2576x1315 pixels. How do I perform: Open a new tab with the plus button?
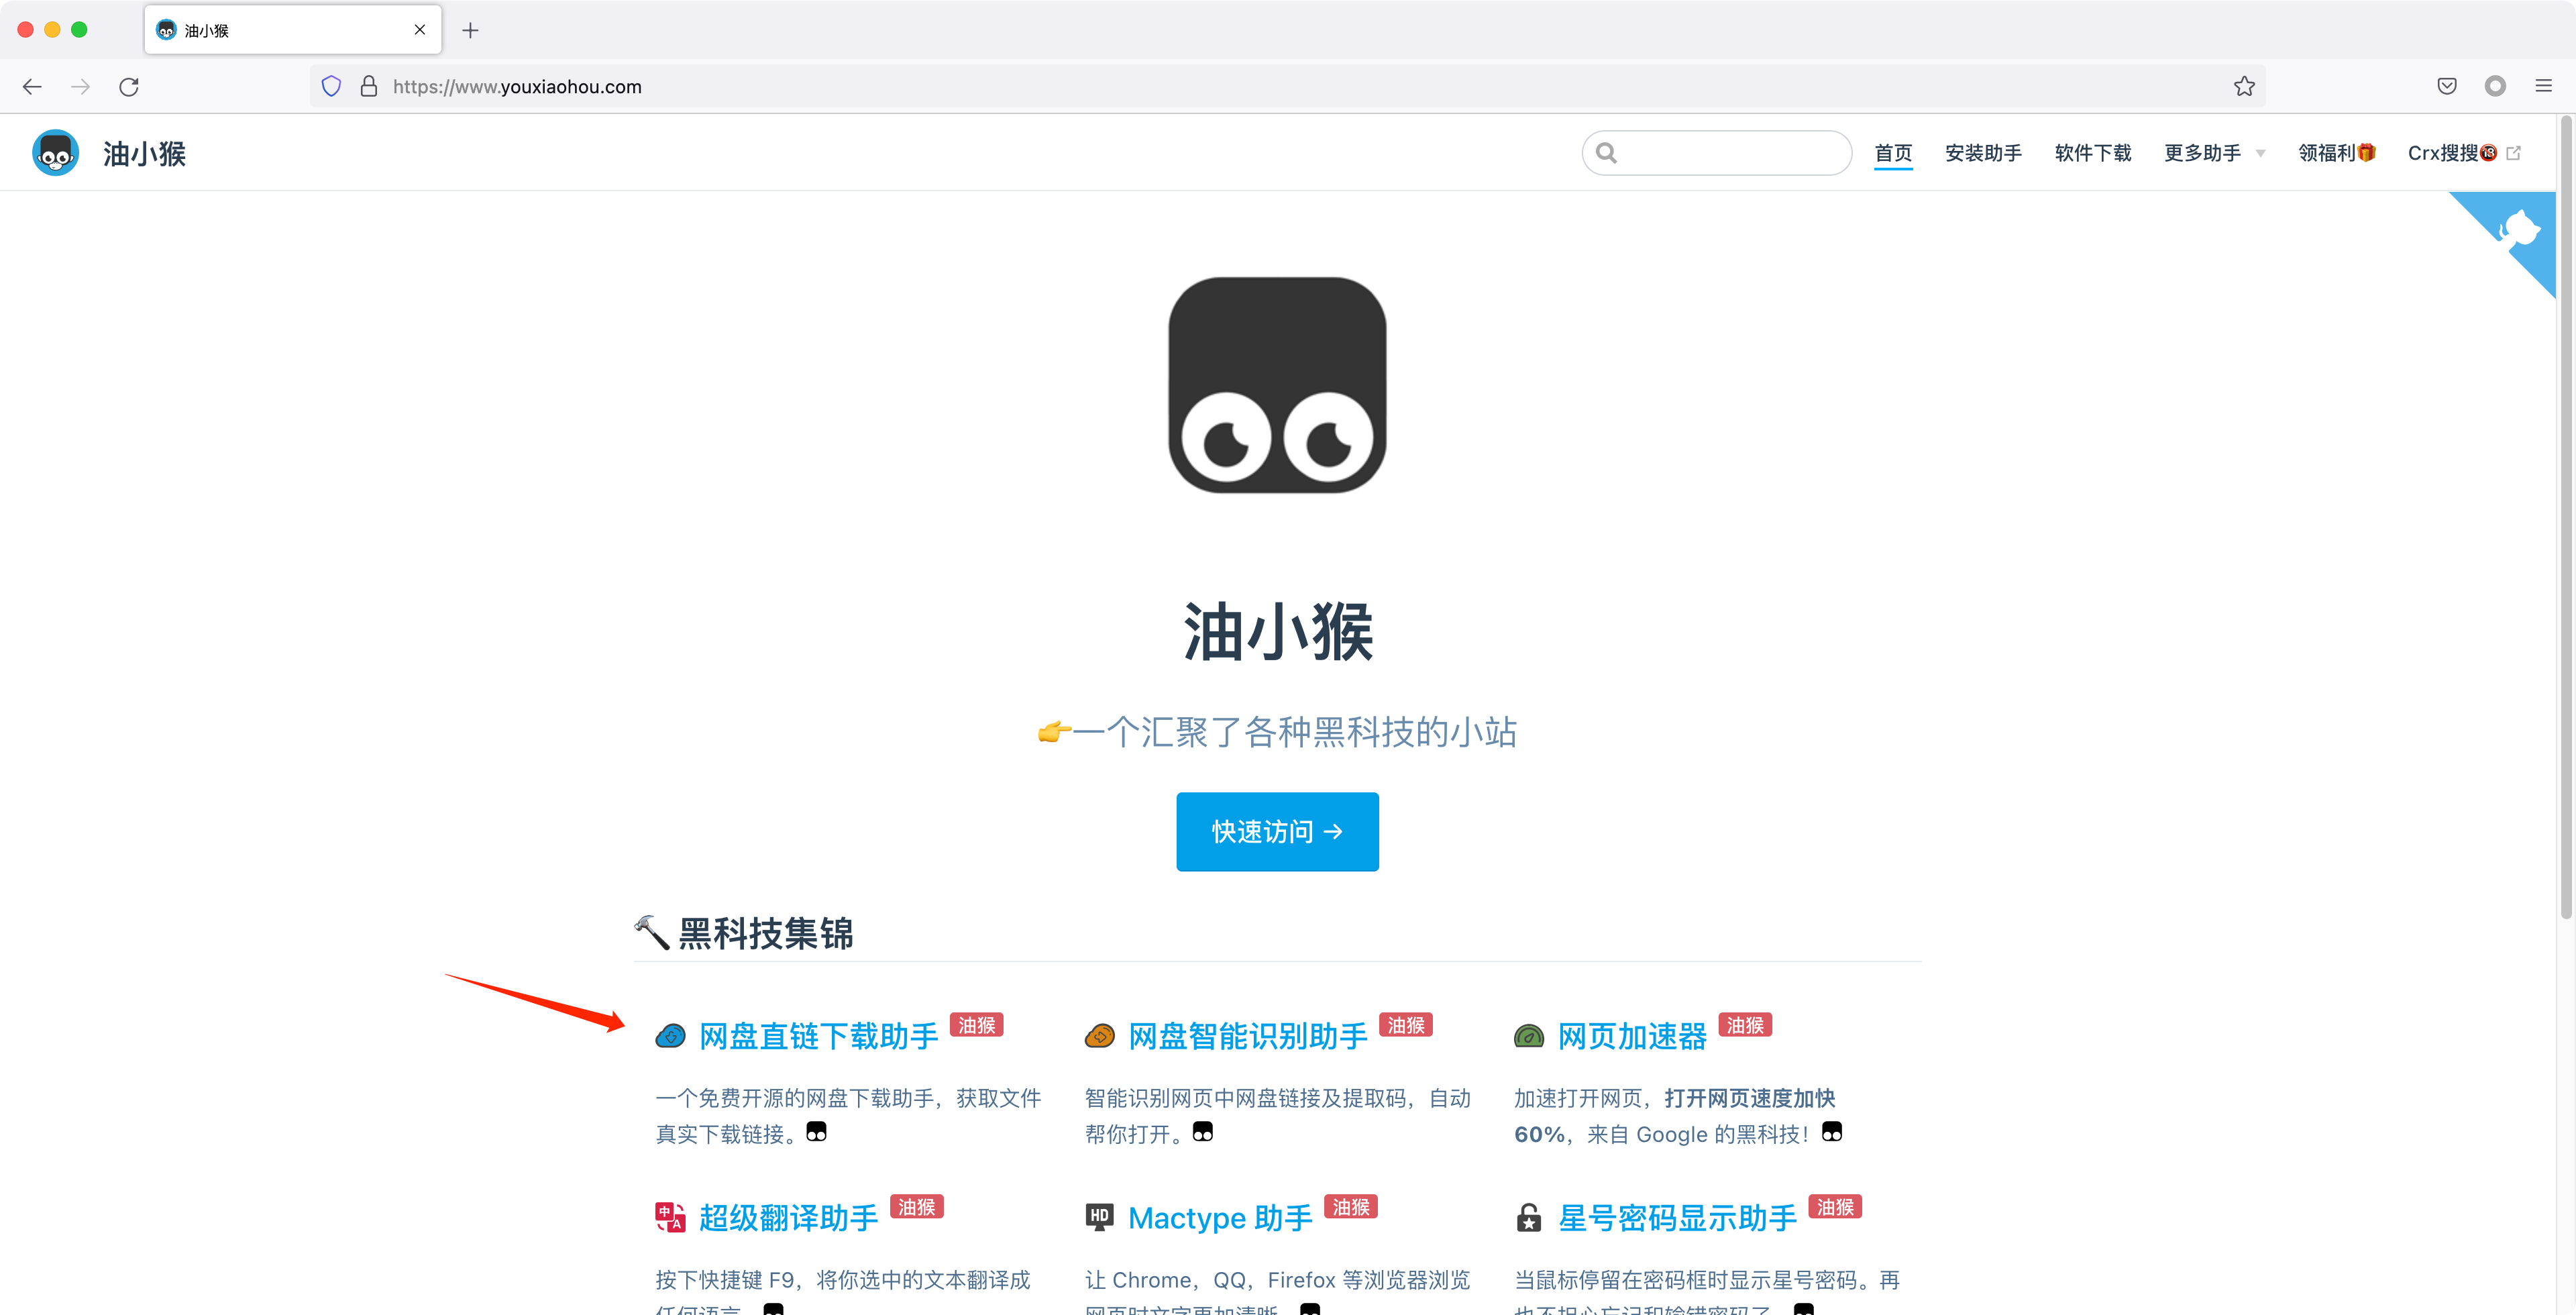click(x=470, y=30)
